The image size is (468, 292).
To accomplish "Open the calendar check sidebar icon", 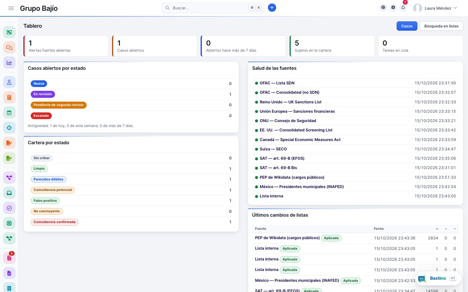I will click(9, 113).
